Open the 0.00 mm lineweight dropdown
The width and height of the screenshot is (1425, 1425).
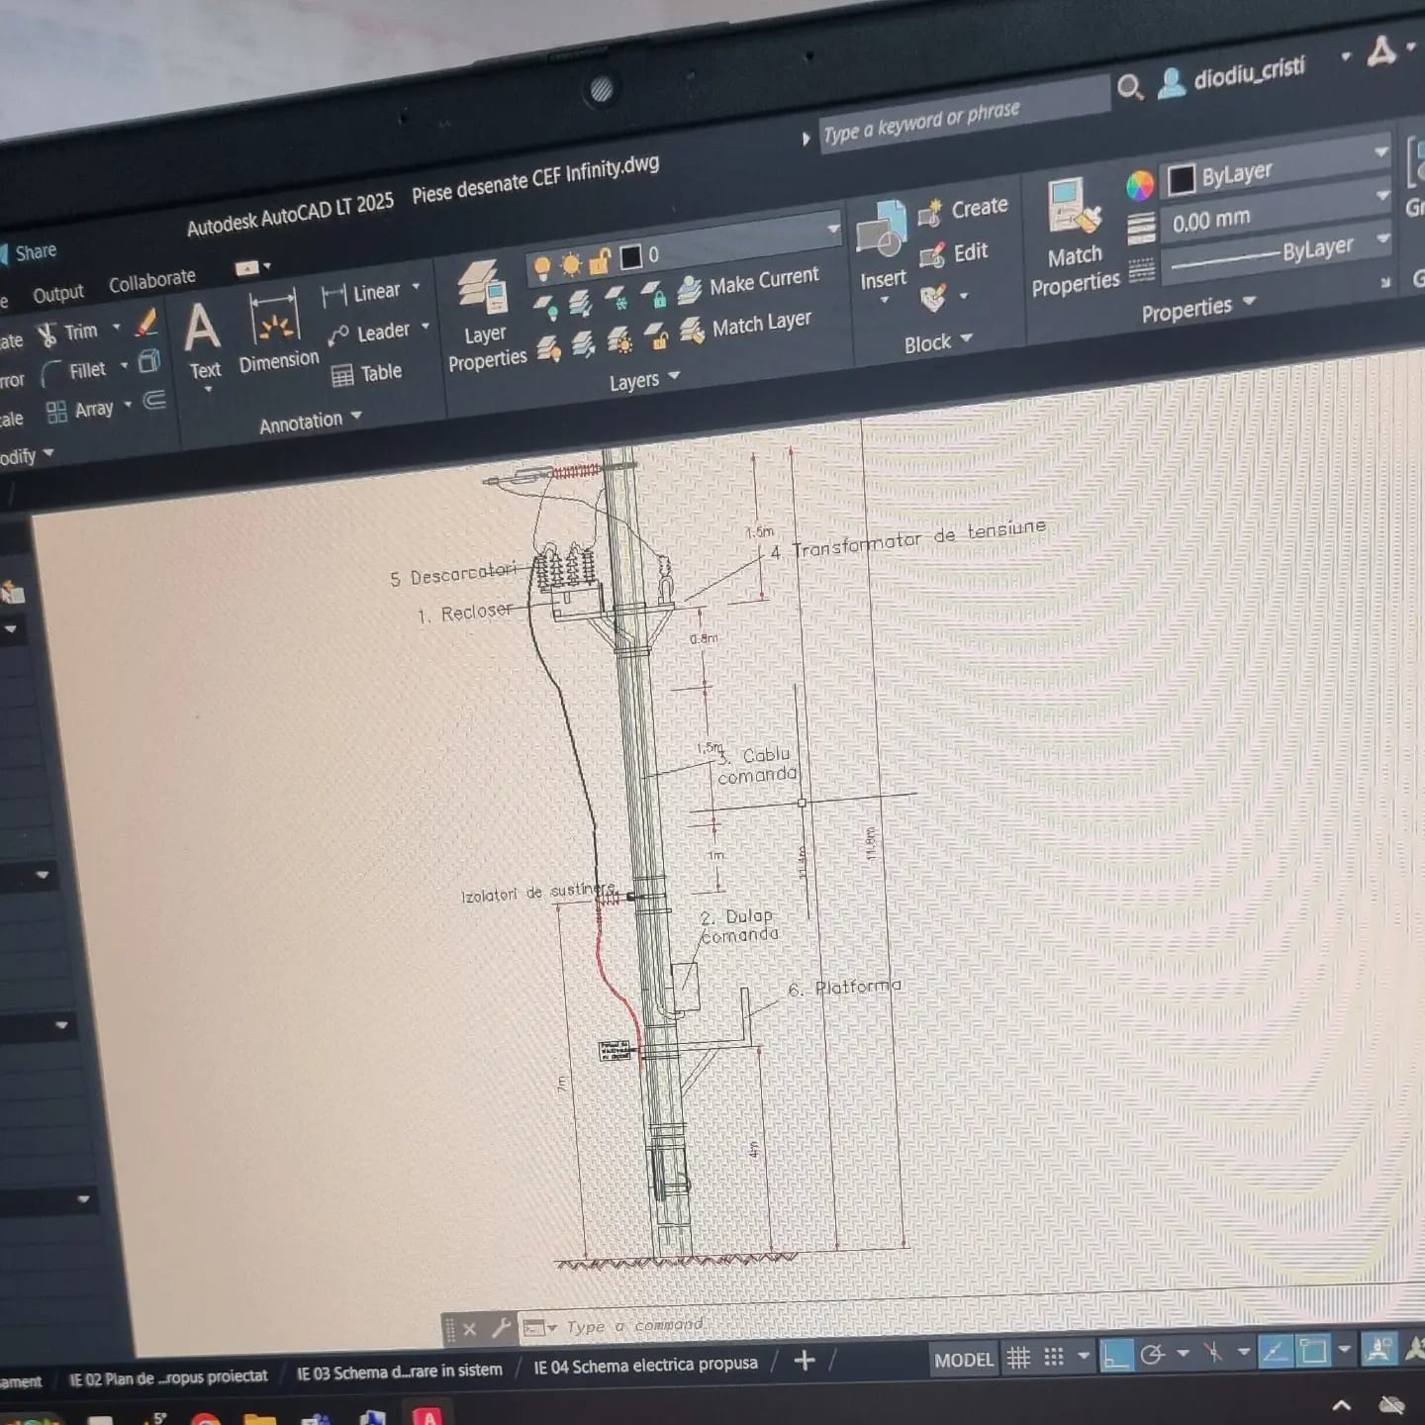(x=1382, y=196)
